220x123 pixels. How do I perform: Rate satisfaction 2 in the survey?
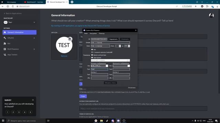tap(13, 112)
